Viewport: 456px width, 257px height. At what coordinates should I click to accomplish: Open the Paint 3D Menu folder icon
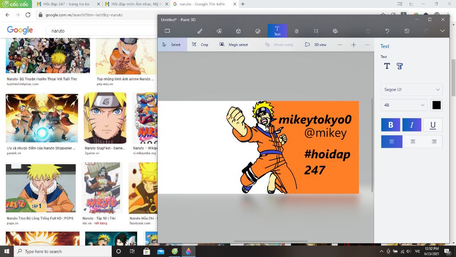click(x=167, y=31)
